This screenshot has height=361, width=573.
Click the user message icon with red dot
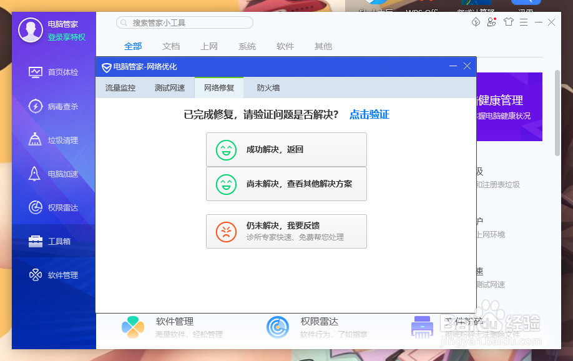coord(492,22)
